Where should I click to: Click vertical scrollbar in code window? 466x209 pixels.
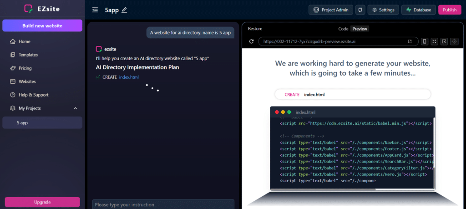coord(434,178)
